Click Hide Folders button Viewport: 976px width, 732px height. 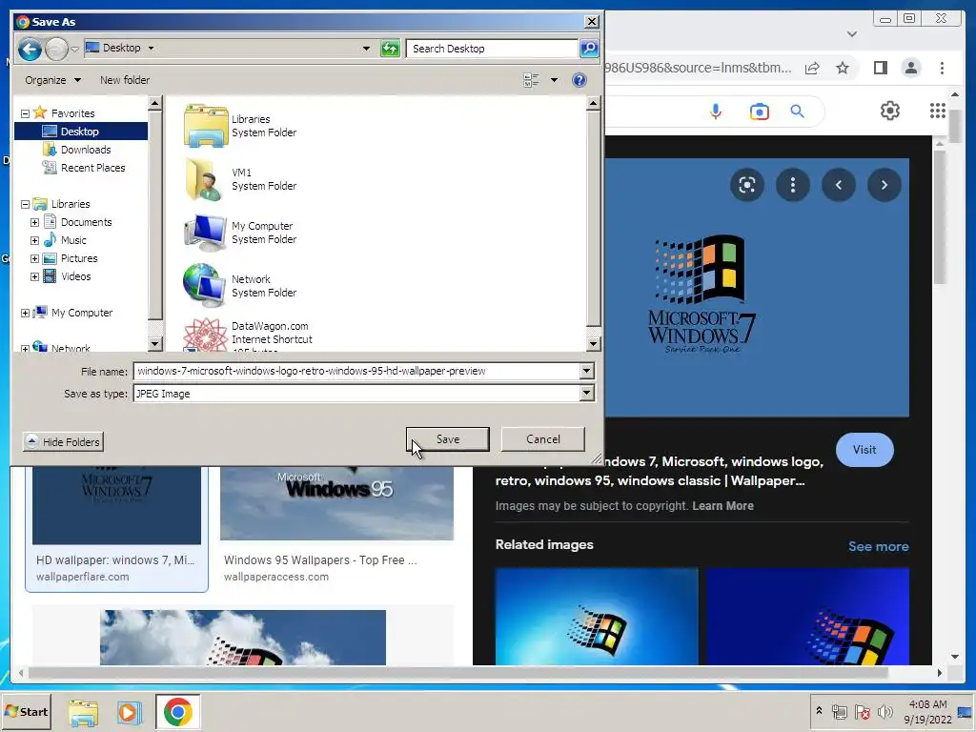63,442
